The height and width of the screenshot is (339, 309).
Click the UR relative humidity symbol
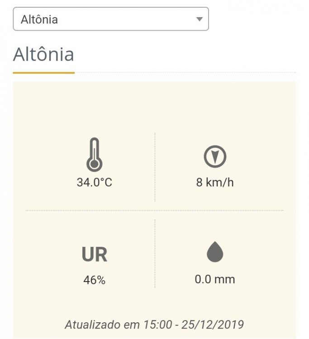(94, 255)
